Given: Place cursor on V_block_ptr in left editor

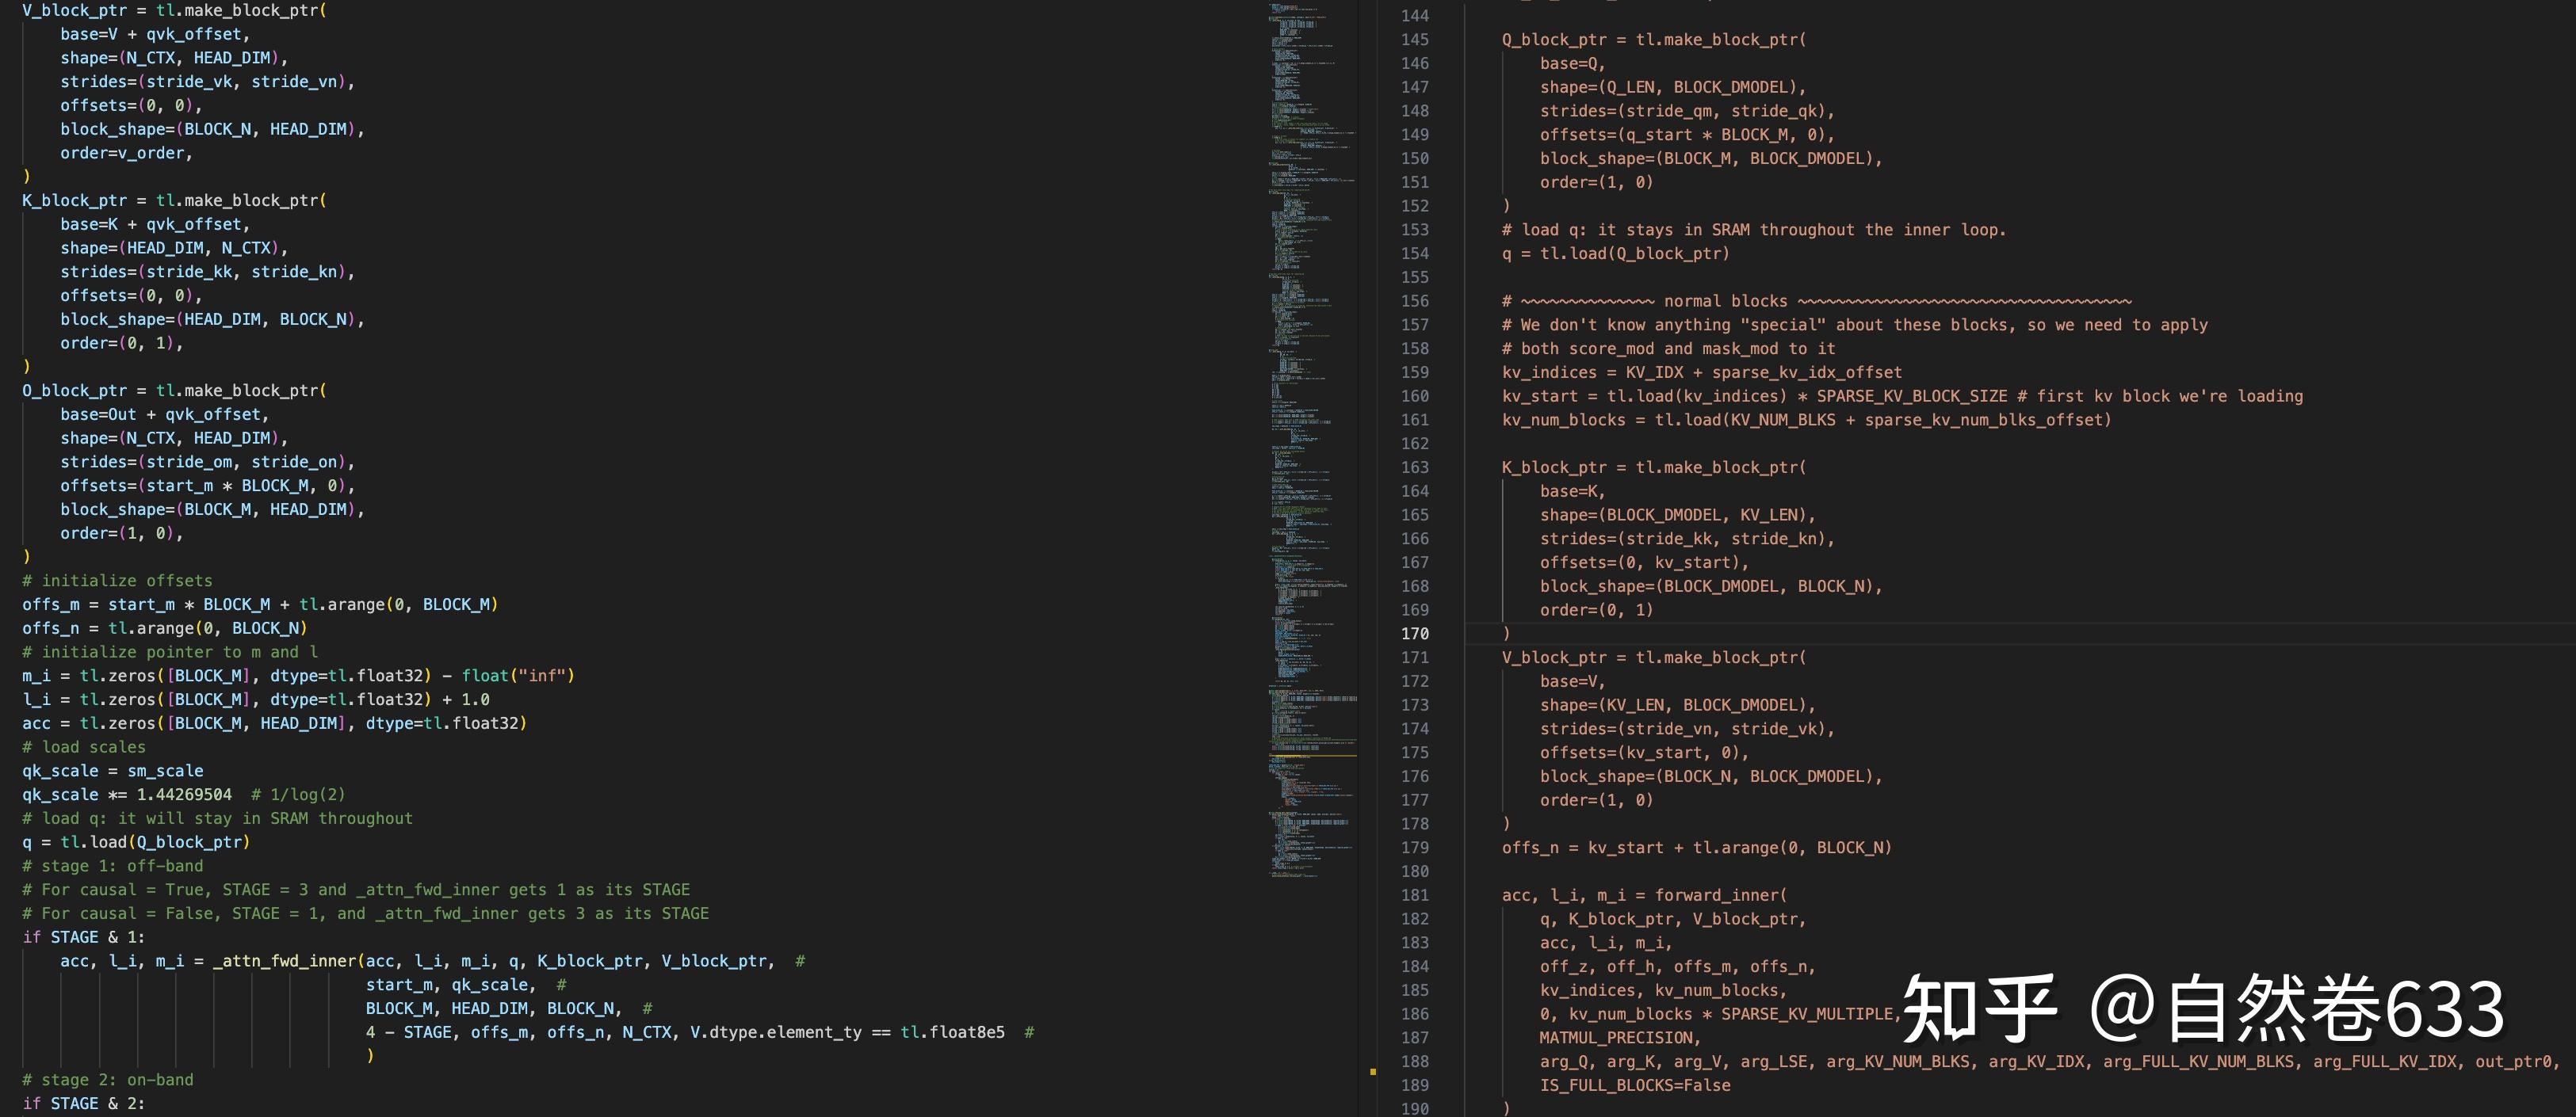Looking at the screenshot, I should point(74,10).
